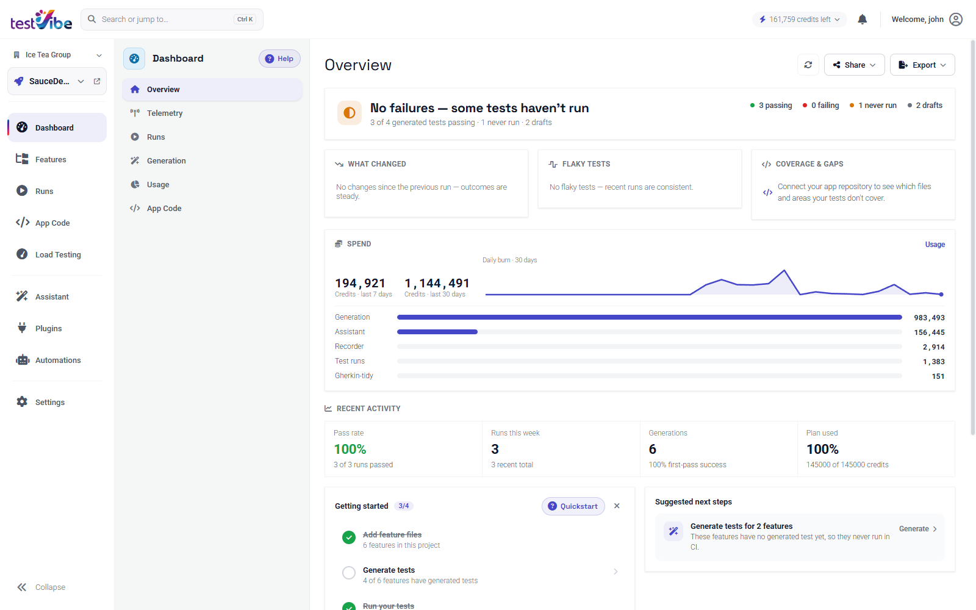The image size is (976, 610).
Task: Click the testVibe logo
Action: (x=41, y=20)
